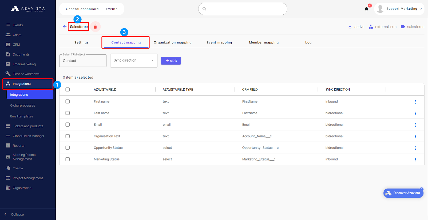
Task: Check the Marketing Status row checkbox
Action: coord(67,159)
